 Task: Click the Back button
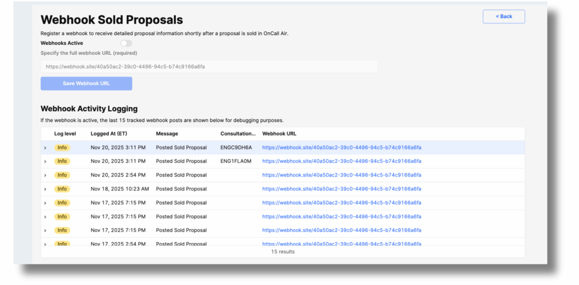503,16
